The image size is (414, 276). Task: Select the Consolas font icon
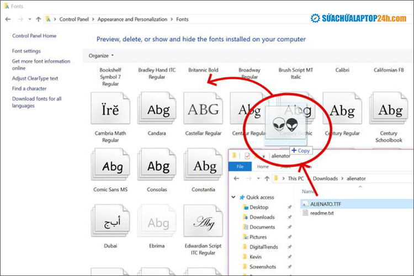coord(157,164)
